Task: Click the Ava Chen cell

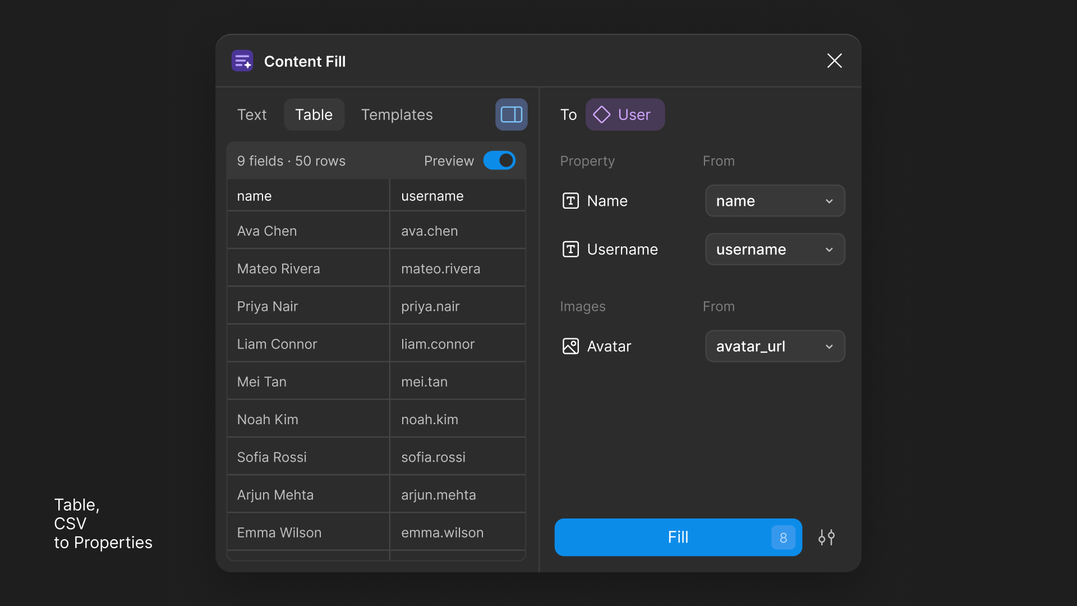Action: pyautogui.click(x=308, y=231)
